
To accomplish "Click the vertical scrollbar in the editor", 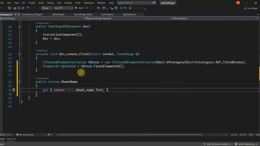I will coord(259,76).
